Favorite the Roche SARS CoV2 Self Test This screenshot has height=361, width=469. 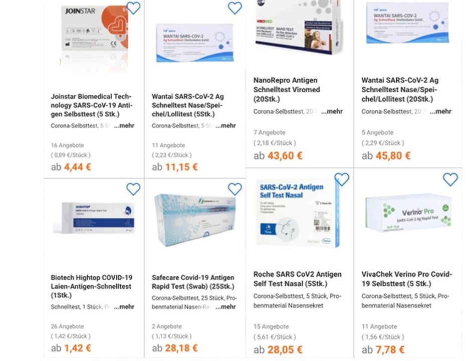(342, 179)
